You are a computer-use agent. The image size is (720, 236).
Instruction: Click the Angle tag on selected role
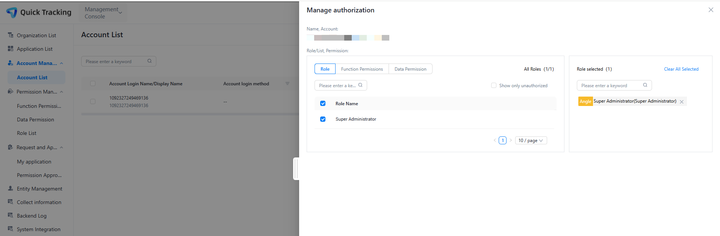[x=585, y=101]
